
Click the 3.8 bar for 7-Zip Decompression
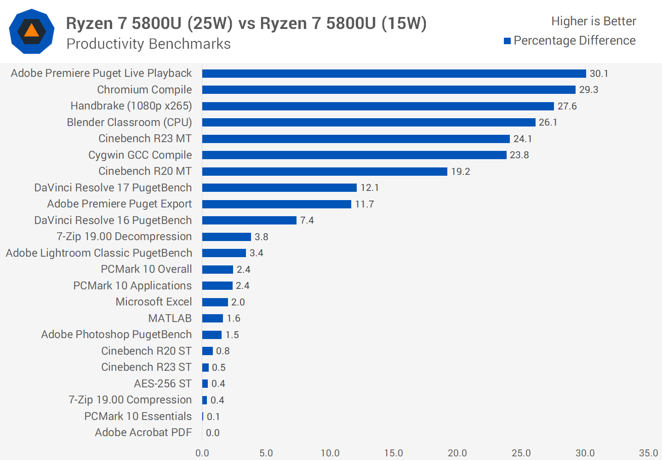point(227,237)
